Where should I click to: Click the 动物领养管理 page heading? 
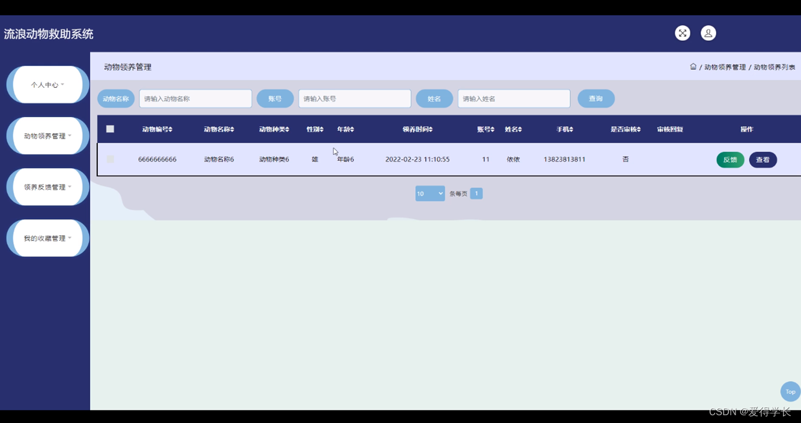(x=127, y=67)
